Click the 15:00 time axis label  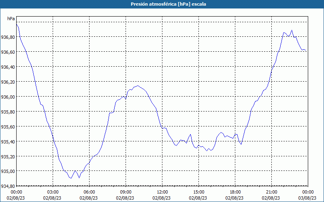click(x=198, y=192)
